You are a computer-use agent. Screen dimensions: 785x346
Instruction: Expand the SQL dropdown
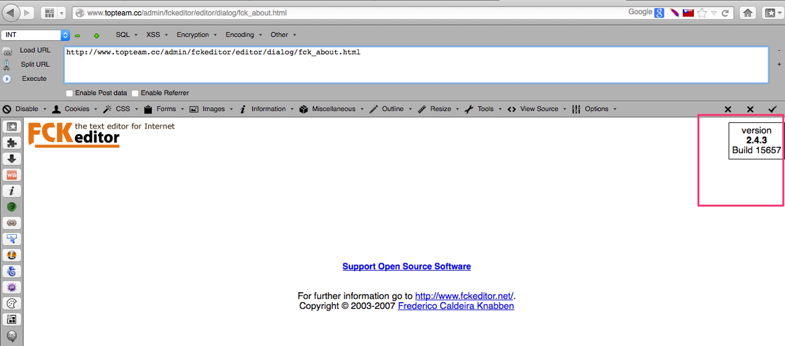[126, 35]
